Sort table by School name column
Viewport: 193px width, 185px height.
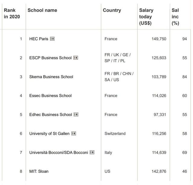[42, 10]
